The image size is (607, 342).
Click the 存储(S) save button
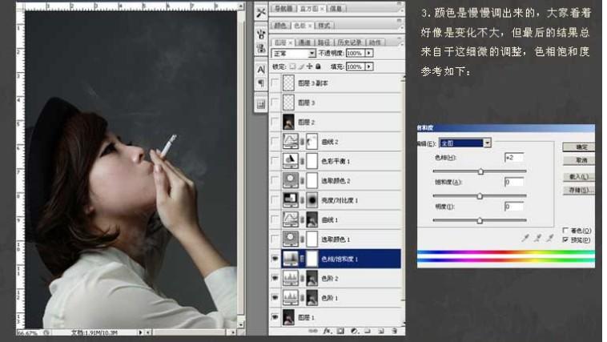(x=579, y=190)
